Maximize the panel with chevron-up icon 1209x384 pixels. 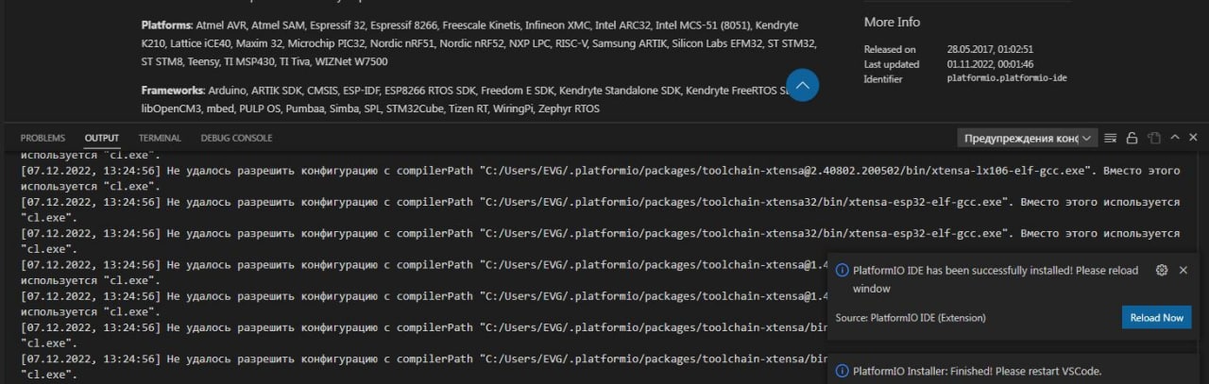pyautogui.click(x=1175, y=138)
